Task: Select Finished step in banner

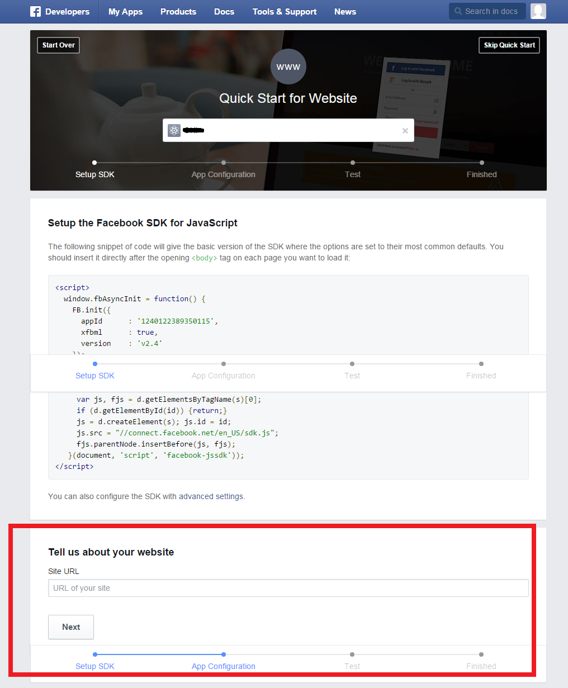Action: click(482, 174)
